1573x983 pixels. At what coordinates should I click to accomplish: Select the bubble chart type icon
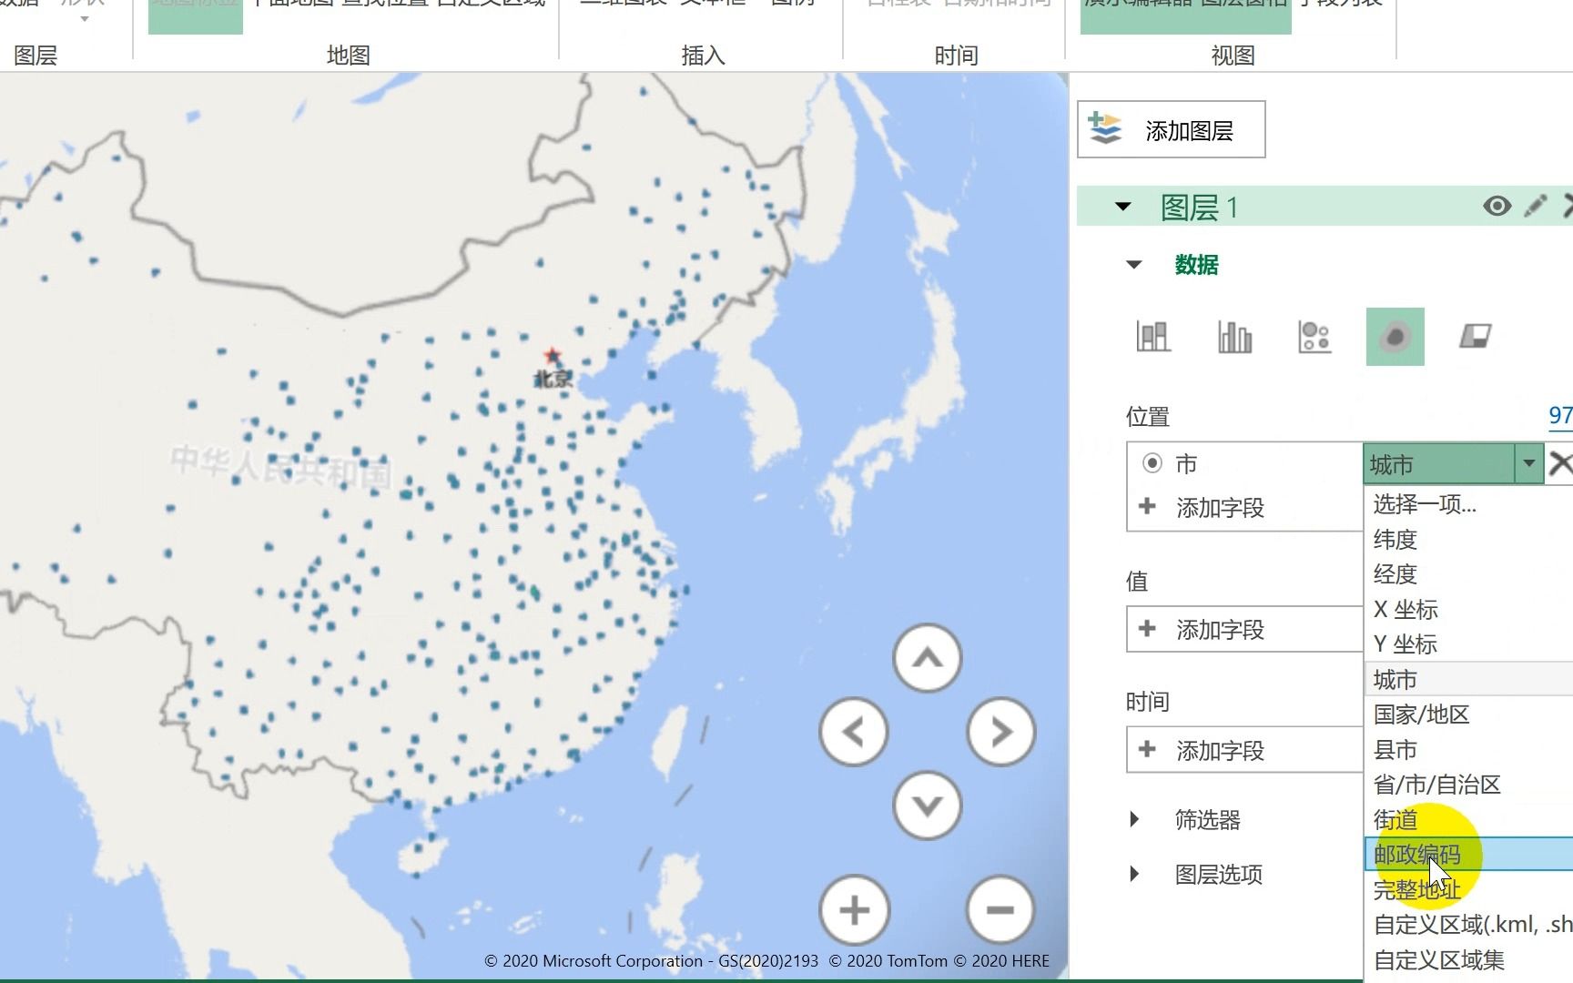click(x=1314, y=337)
